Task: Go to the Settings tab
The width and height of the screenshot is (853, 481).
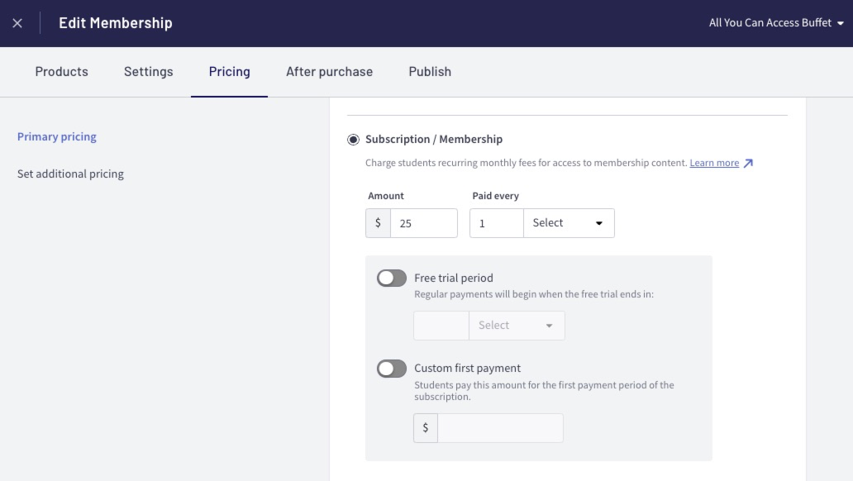Action: [x=149, y=71]
